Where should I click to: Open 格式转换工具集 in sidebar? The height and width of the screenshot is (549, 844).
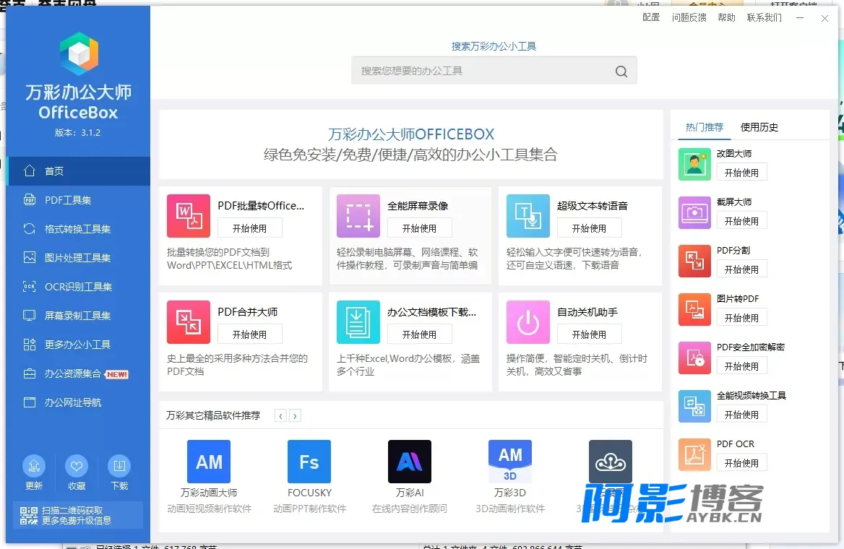[79, 229]
